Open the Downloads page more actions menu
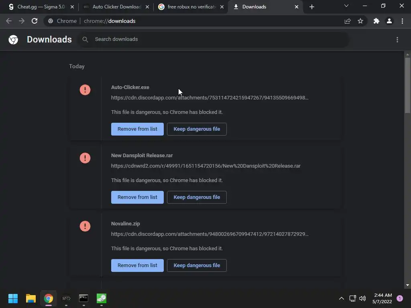Viewport: 411px width, 308px height. (x=397, y=40)
